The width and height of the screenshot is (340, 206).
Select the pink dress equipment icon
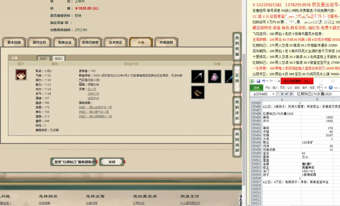click(x=214, y=77)
